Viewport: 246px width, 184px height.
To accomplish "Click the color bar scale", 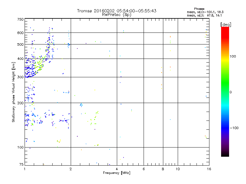I will click(225, 92).
